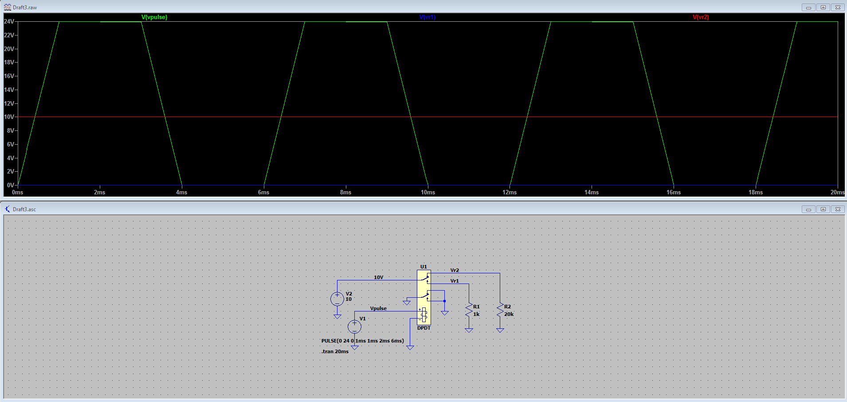Select the U1 DPDT relay component
The height and width of the screenshot is (402, 847).
pyautogui.click(x=424, y=297)
